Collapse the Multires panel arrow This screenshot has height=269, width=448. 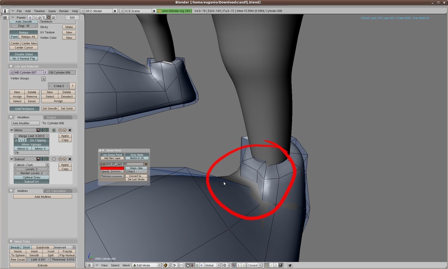coord(11,191)
